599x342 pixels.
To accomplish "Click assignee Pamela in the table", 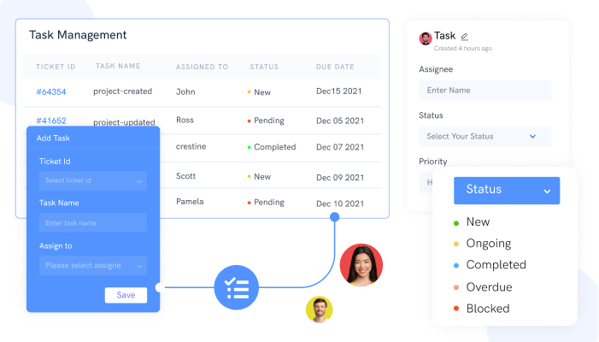I will pos(190,202).
